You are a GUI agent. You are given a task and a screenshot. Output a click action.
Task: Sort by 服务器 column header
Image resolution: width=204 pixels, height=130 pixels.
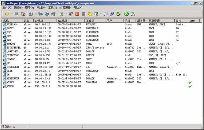coord(142,21)
